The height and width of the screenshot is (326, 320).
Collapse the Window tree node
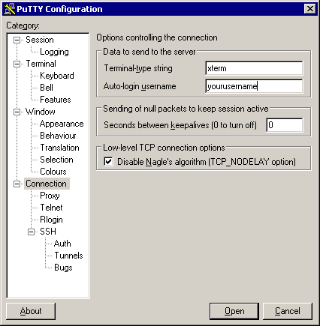pyautogui.click(x=17, y=112)
